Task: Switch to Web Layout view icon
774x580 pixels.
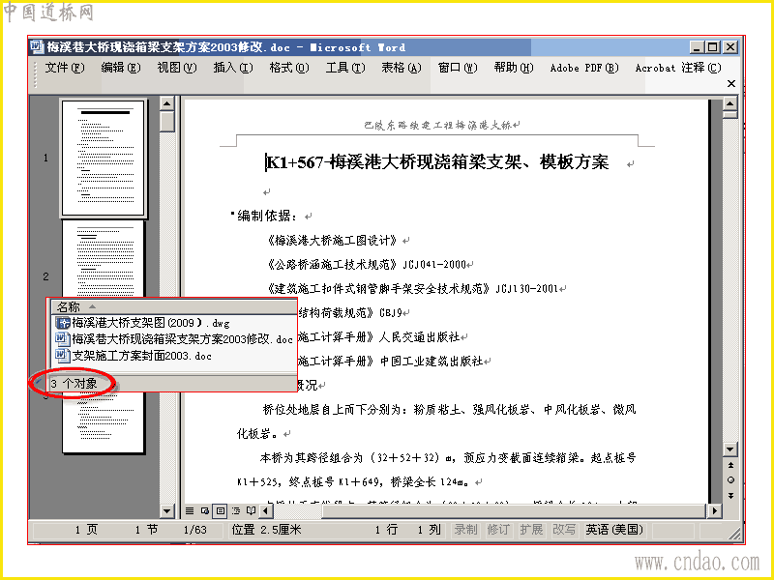Action: pos(205,511)
